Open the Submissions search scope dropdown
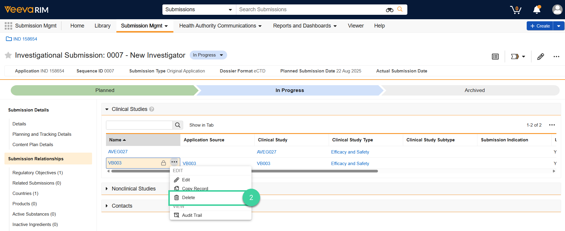Image resolution: width=565 pixels, height=231 pixels. 199,9
